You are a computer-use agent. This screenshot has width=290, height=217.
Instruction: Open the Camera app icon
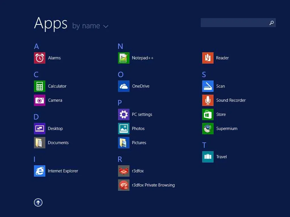pos(40,100)
